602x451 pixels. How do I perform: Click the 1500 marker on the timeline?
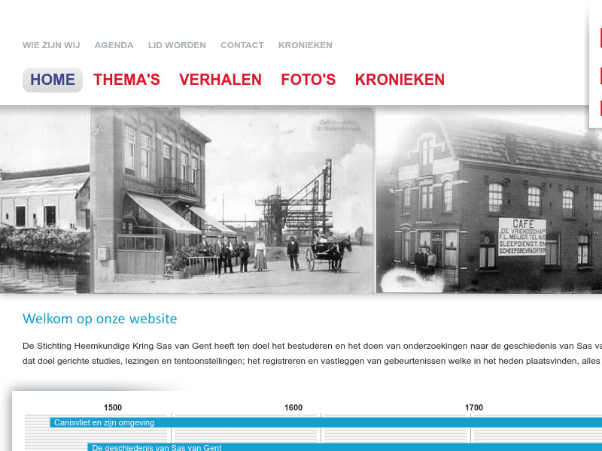[x=112, y=407]
